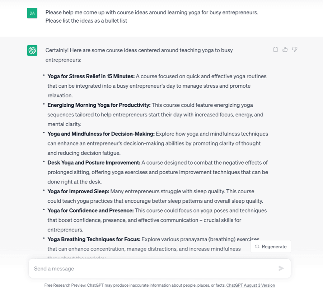Open the ChatGPT August 3 Version link
323x296 pixels.
(251, 285)
